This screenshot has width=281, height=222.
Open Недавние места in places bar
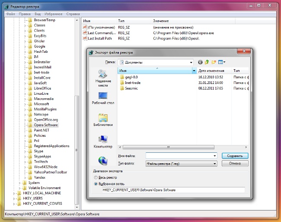(x=103, y=78)
